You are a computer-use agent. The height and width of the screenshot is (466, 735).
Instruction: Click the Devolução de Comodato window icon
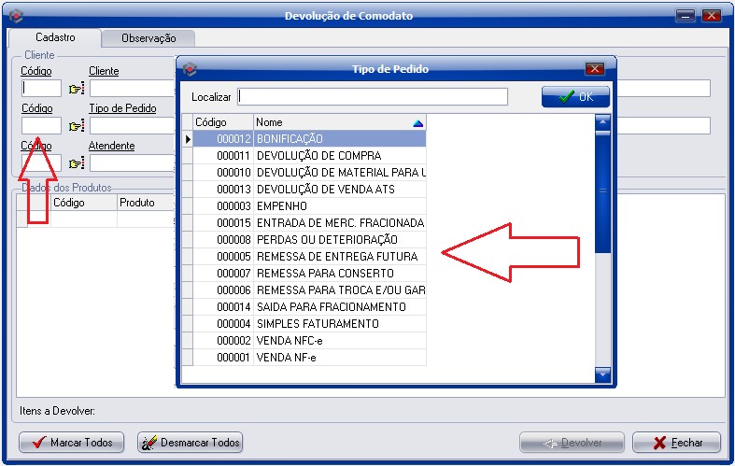(x=13, y=16)
